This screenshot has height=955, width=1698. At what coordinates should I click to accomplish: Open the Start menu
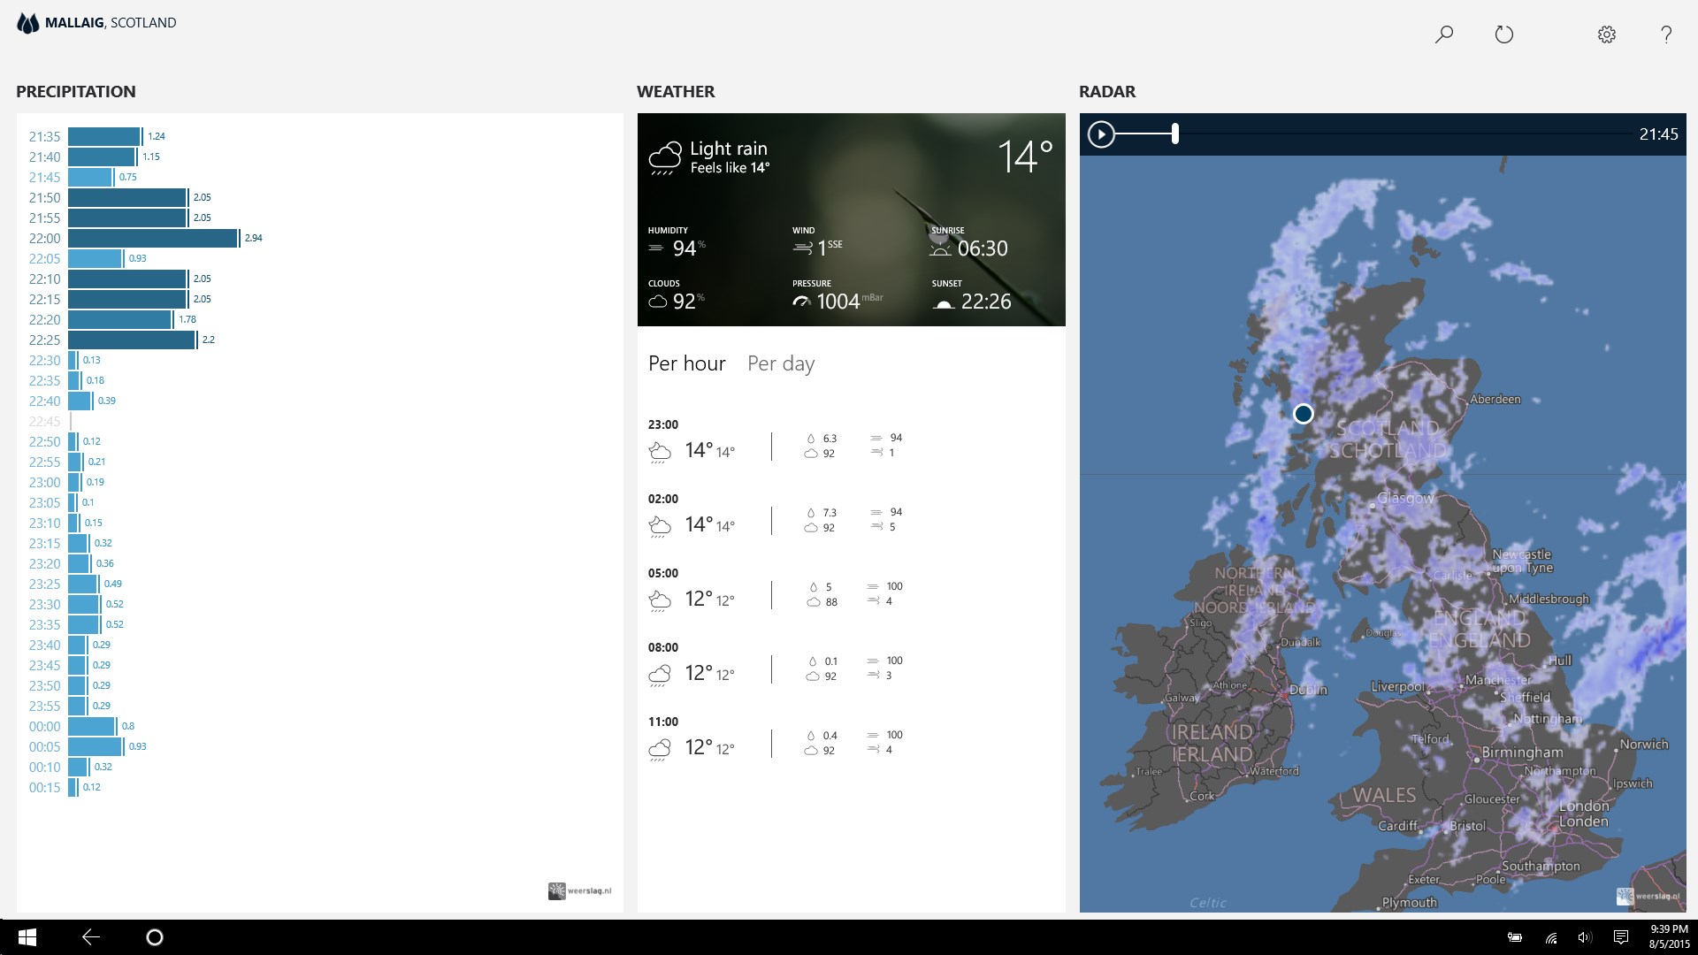[x=26, y=937]
